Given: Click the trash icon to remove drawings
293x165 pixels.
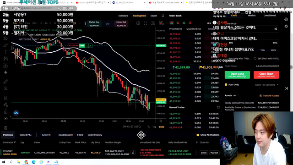Looking at the screenshot, I should coord(5,128).
